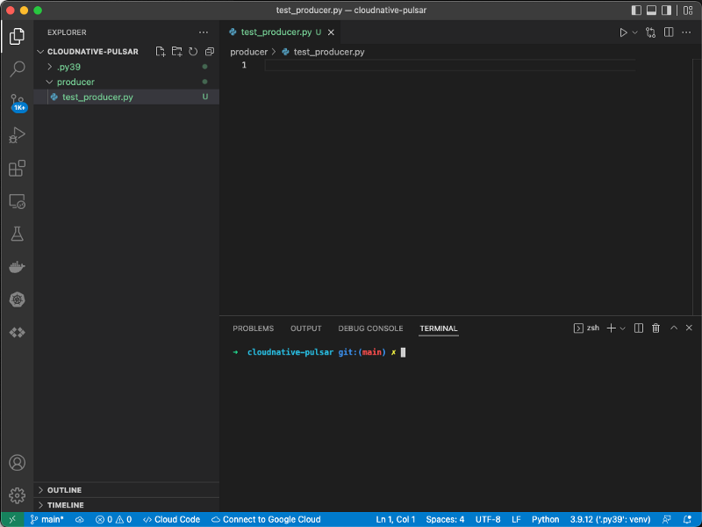The width and height of the screenshot is (702, 527).
Task: Open the Run and Debug view
Action: pyautogui.click(x=17, y=135)
